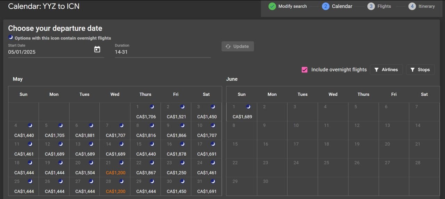Click the overnight moon icon on May 6

coord(91,126)
